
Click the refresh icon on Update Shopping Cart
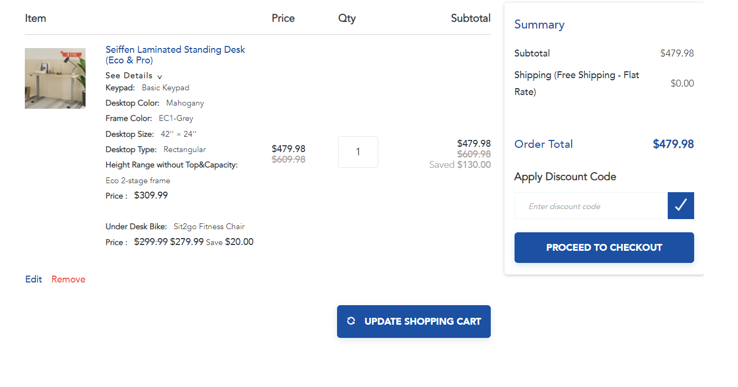pyautogui.click(x=351, y=321)
